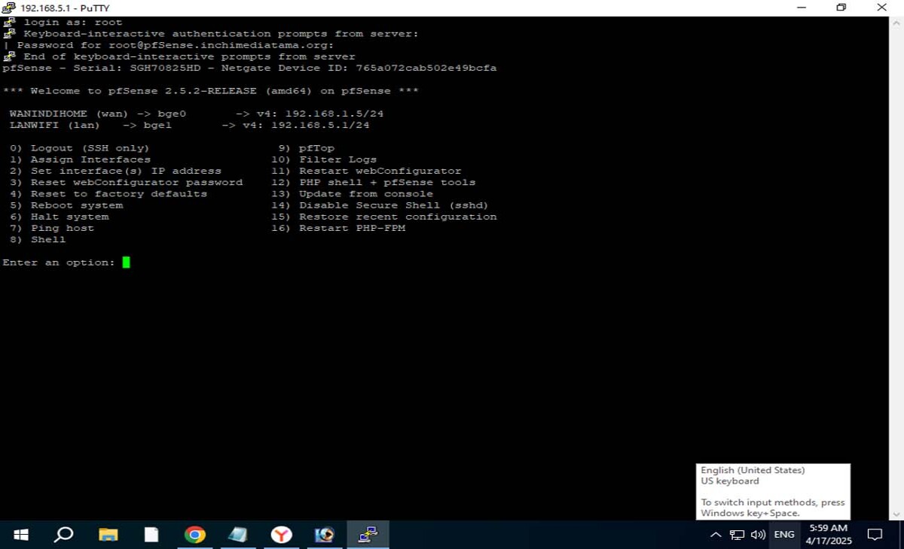Click the LANWIFI (lan) interface line
Image resolution: width=904 pixels, height=549 pixels.
click(x=189, y=125)
